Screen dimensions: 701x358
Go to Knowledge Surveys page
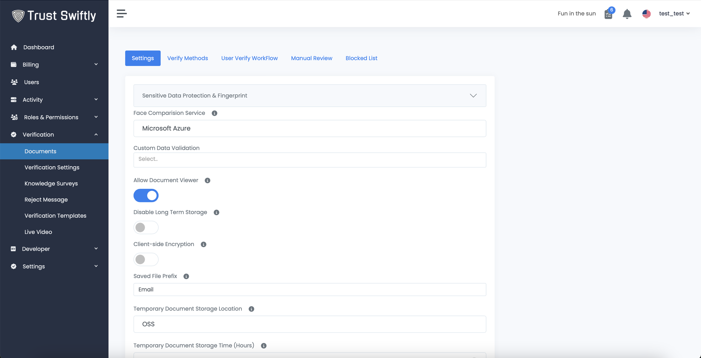51,184
